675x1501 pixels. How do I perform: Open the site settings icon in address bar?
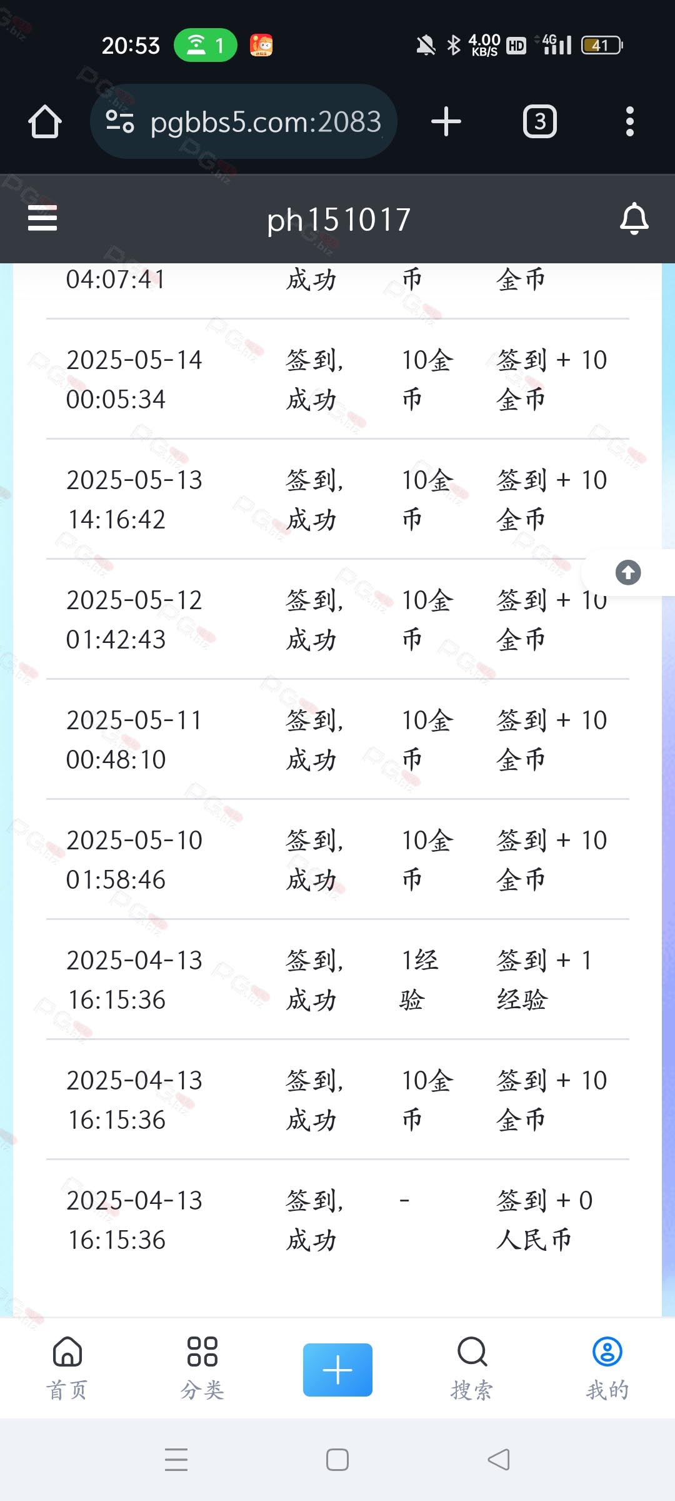pyautogui.click(x=119, y=121)
